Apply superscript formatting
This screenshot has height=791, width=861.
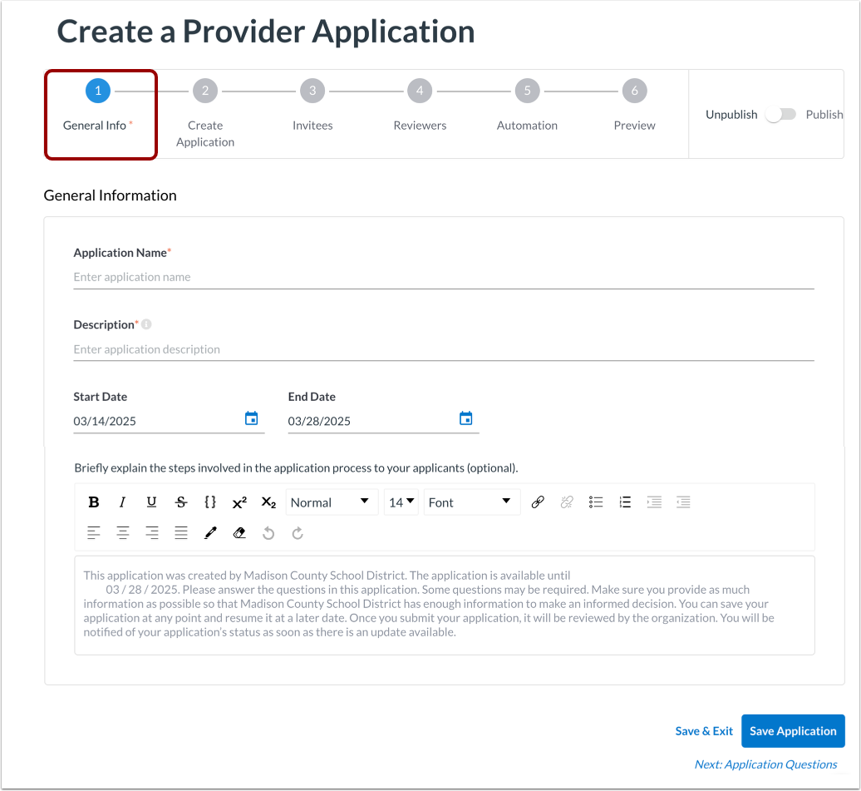coord(239,502)
